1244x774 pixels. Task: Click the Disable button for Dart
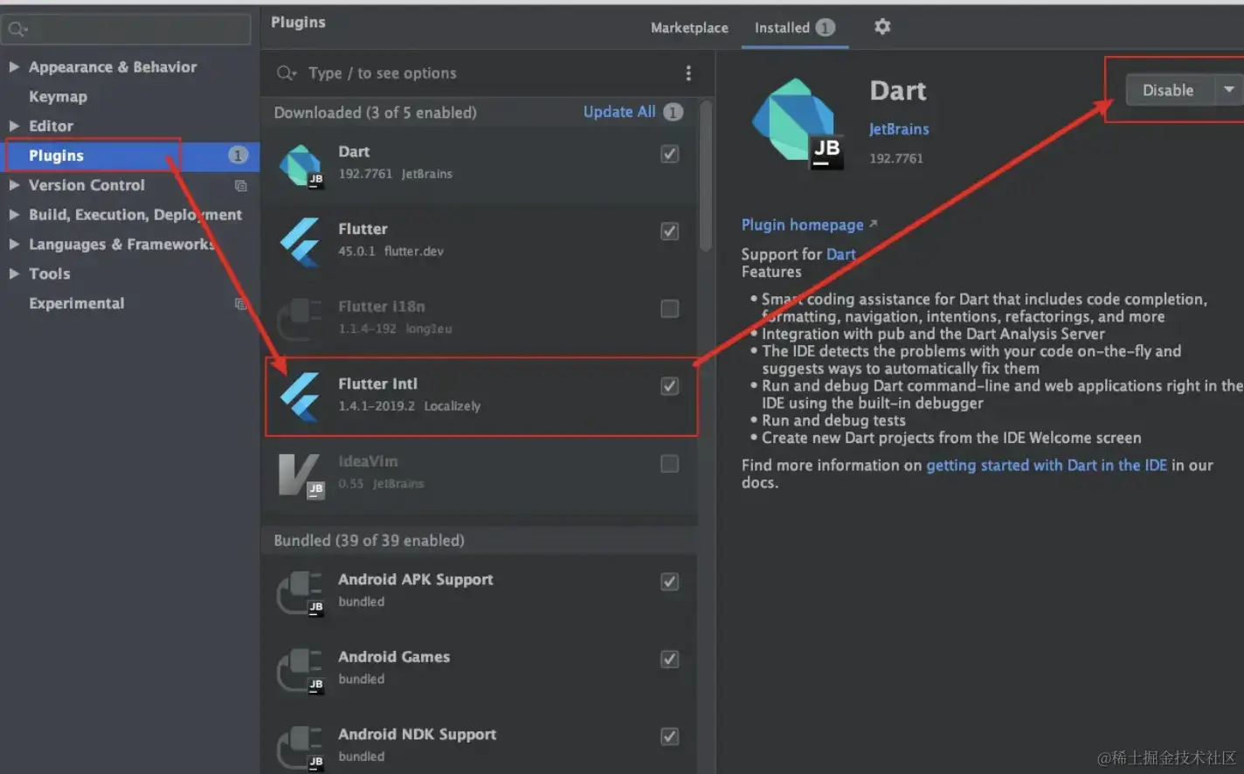pos(1168,90)
